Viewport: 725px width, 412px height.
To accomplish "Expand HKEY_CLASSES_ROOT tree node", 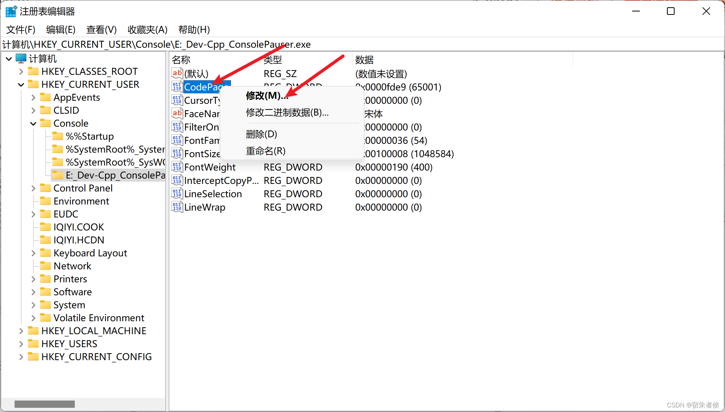I will pyautogui.click(x=21, y=71).
